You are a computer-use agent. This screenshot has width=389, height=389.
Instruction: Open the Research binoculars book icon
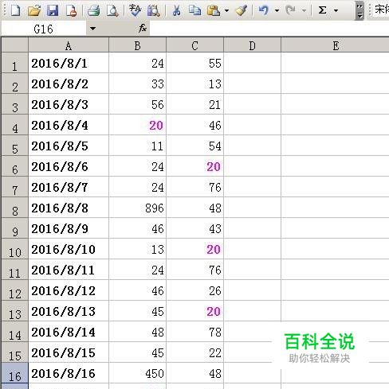coord(154,10)
